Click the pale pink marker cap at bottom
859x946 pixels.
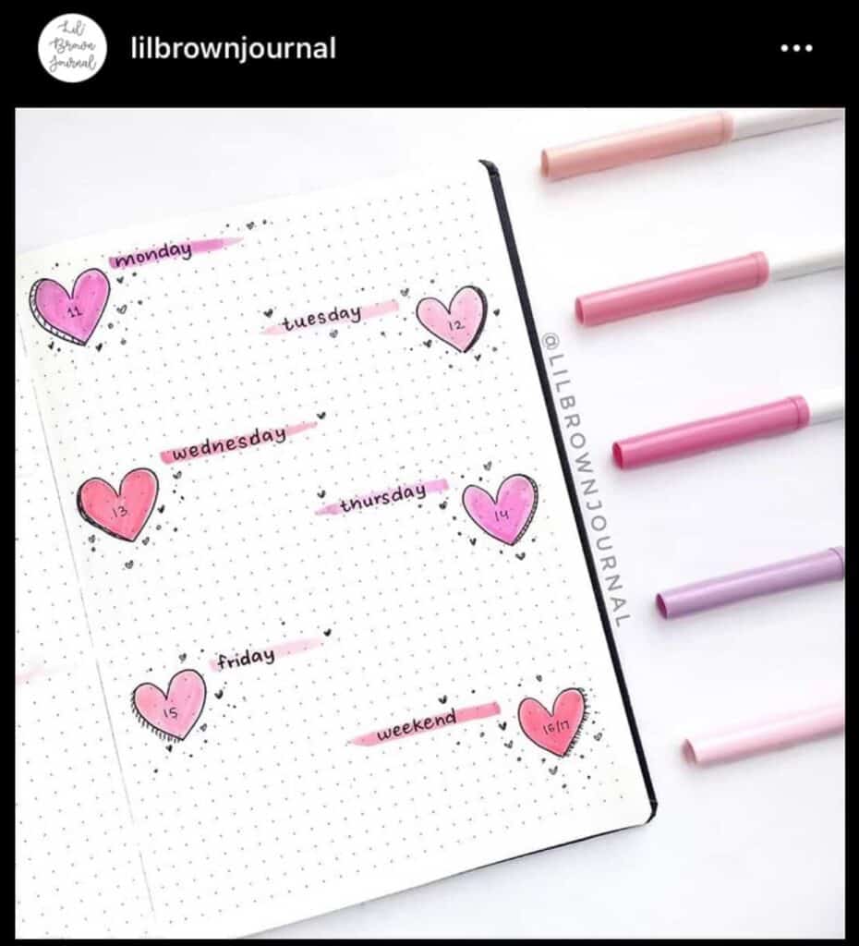coord(765,734)
